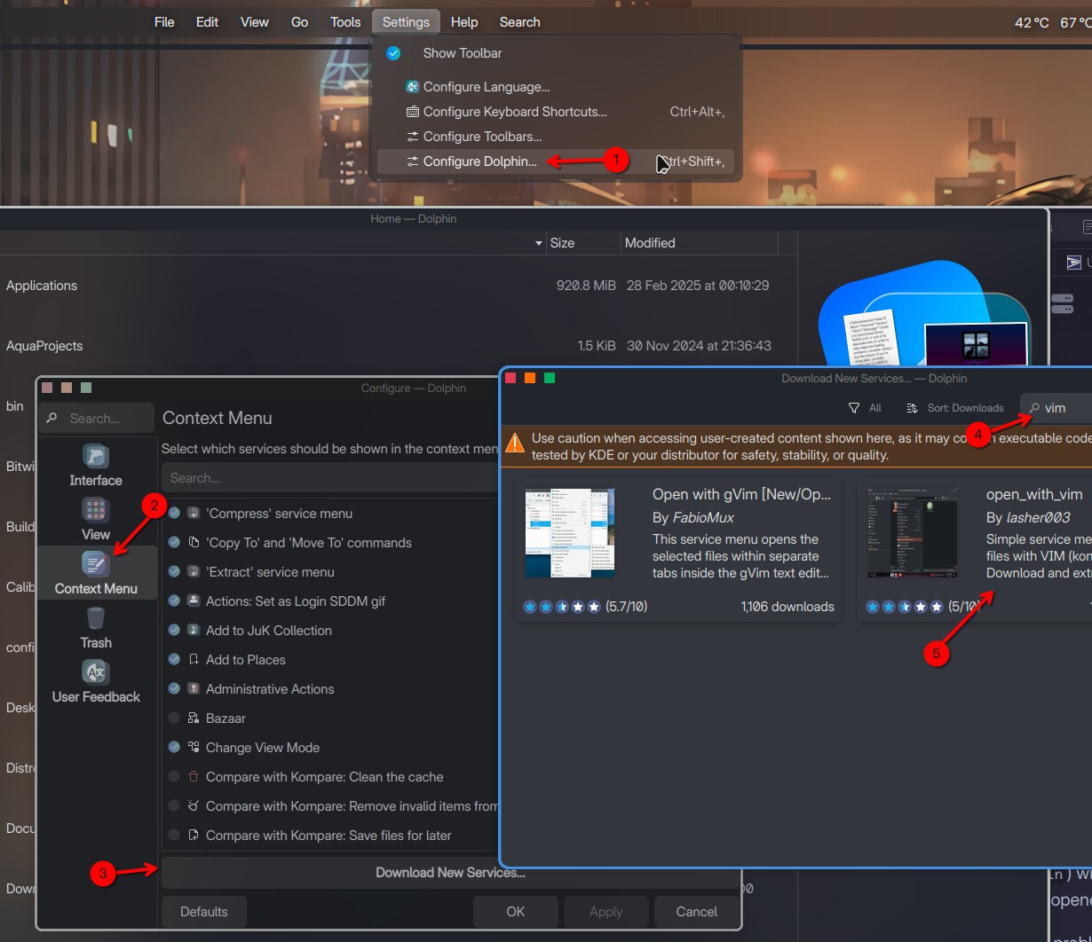The image size is (1092, 942).
Task: Click the Configure dialog sidebar search field
Action: 97,419
